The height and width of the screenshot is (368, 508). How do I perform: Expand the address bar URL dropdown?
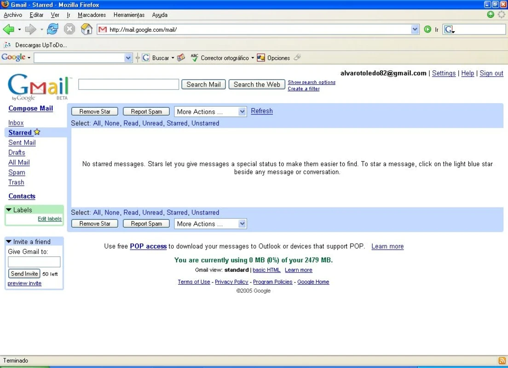point(415,29)
